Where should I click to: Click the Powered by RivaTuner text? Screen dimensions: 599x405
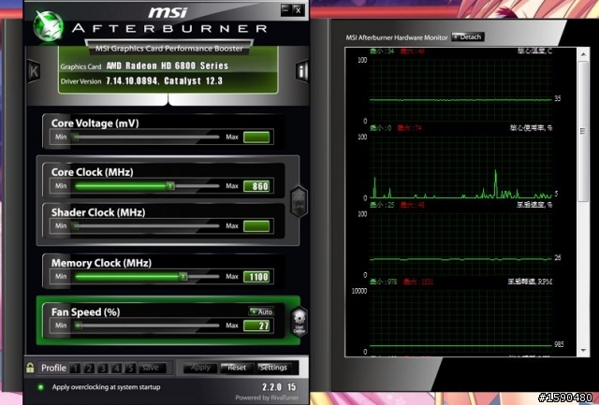(267, 398)
